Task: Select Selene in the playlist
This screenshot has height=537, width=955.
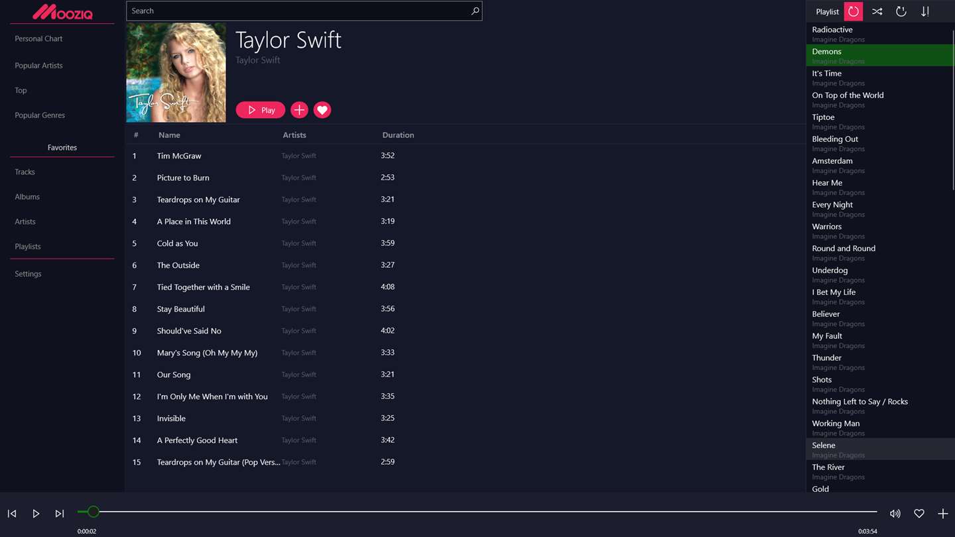Action: pyautogui.click(x=879, y=449)
